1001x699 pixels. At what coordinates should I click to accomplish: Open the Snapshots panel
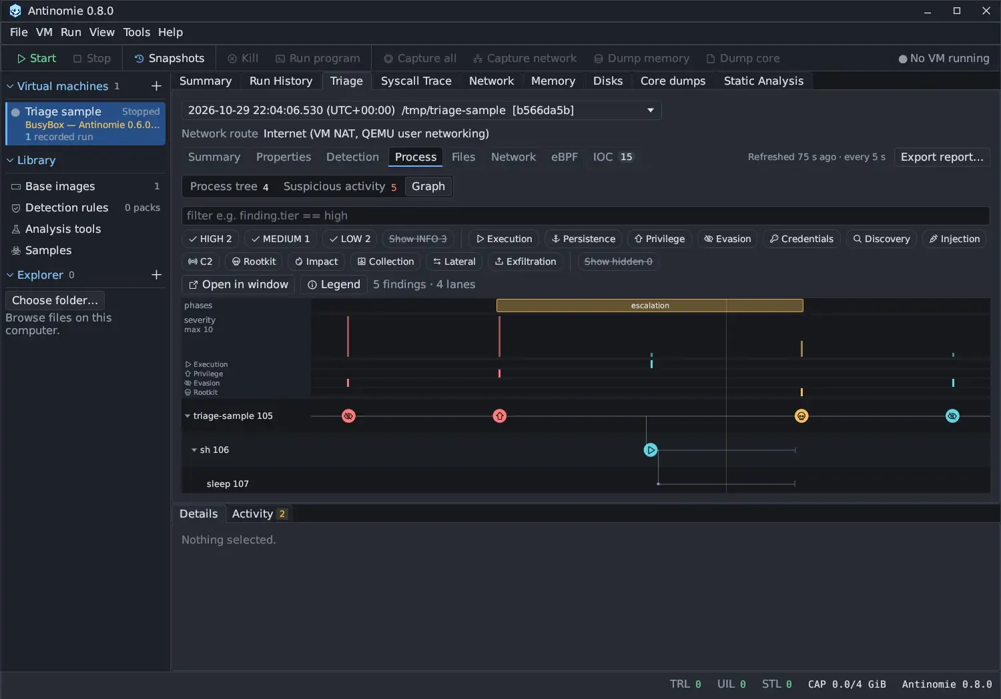pos(170,59)
